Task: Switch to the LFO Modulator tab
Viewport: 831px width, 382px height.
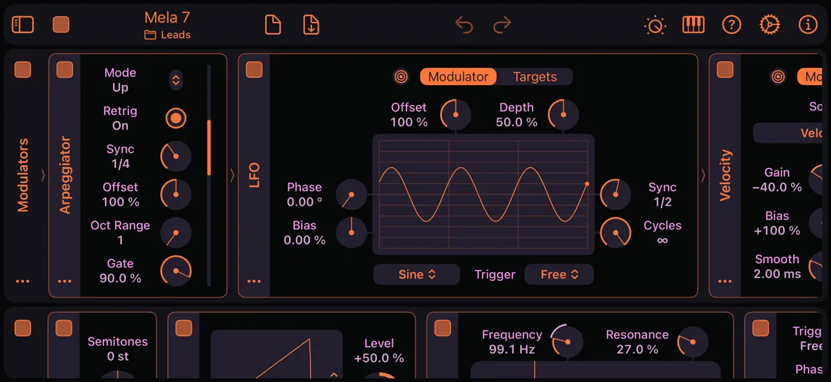Action: [458, 77]
